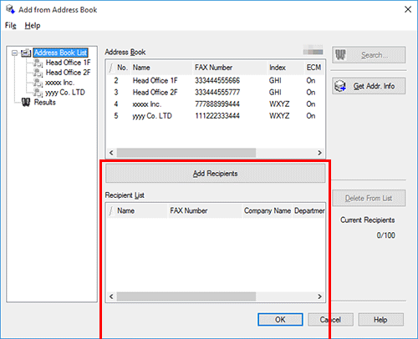This screenshot has height=339, width=418.
Task: Click the Head Office 2F tree icon
Action: tap(38, 73)
